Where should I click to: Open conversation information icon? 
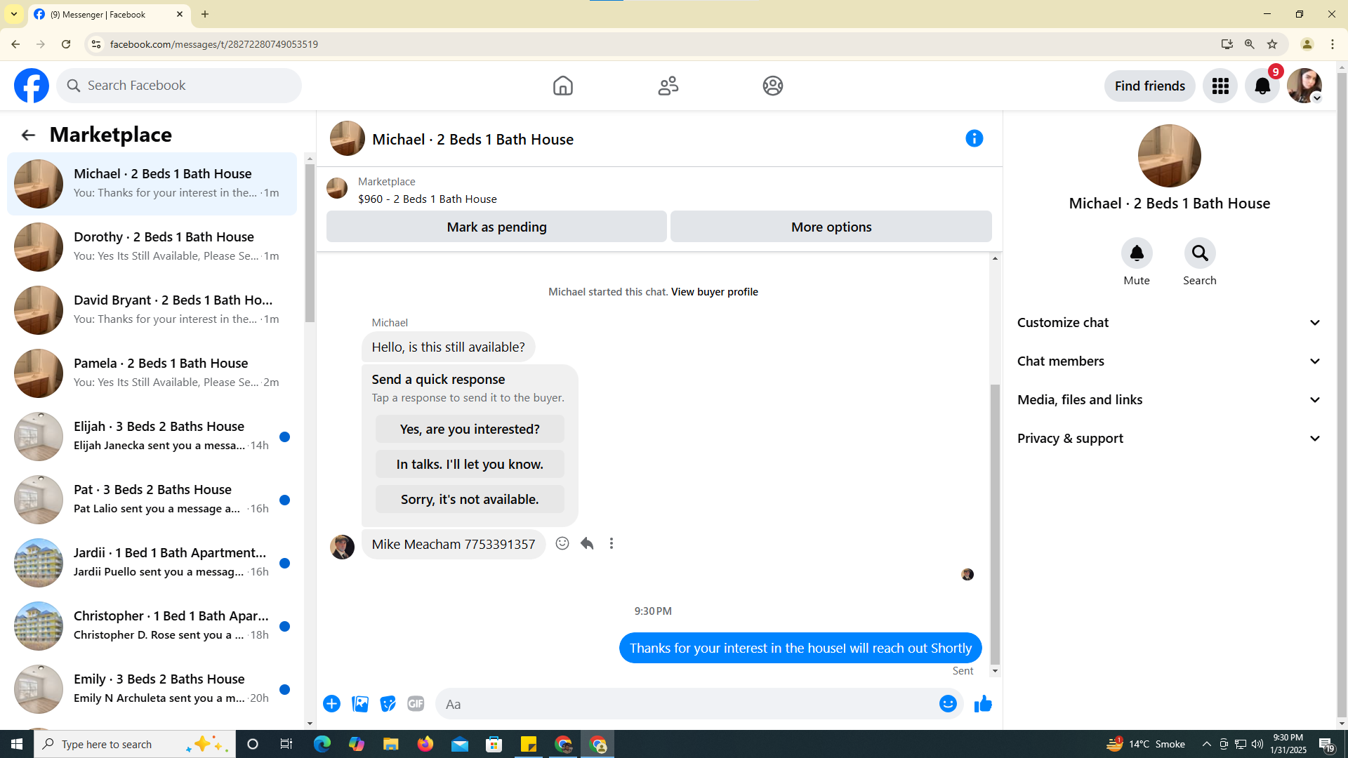click(x=974, y=138)
